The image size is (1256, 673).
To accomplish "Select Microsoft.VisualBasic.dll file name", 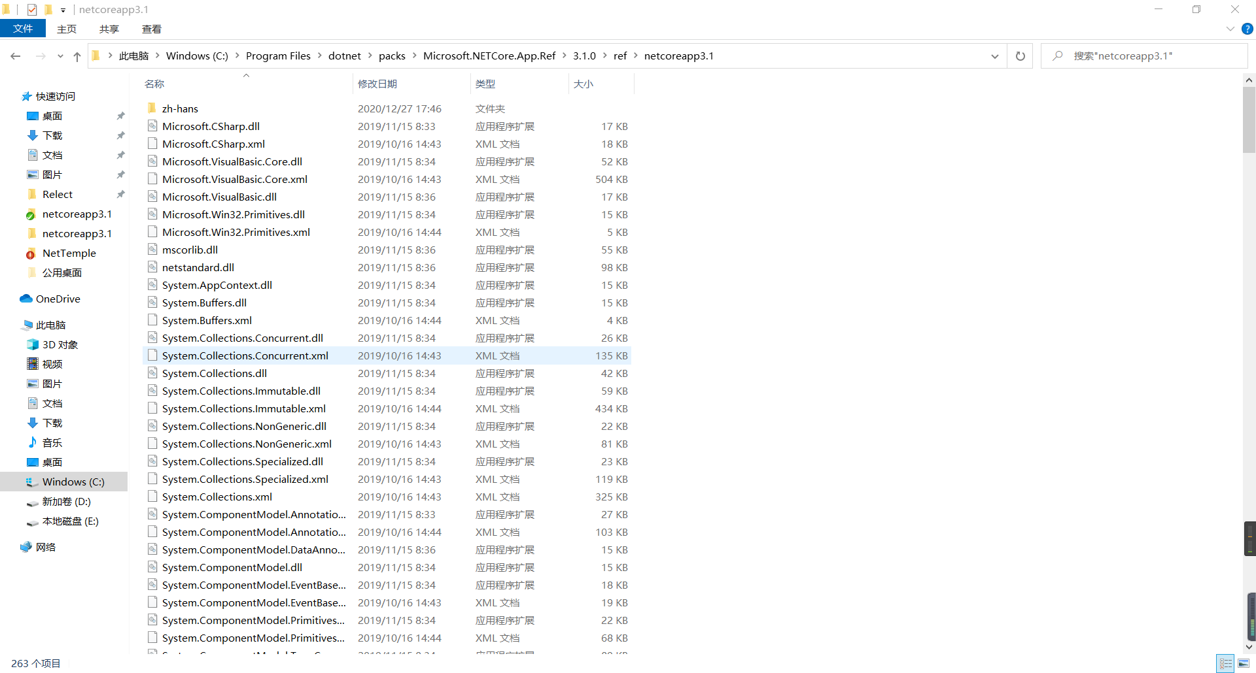I will (219, 197).
